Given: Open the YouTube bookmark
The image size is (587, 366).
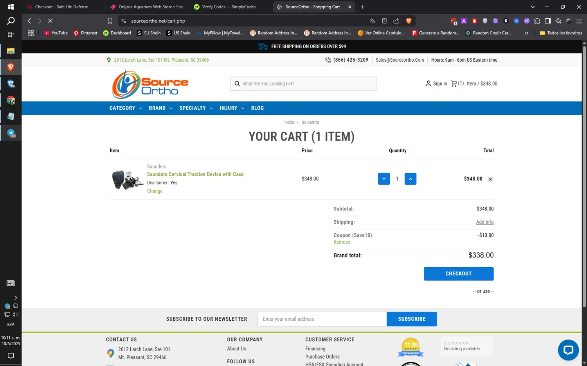Looking at the screenshot, I should coord(56,33).
